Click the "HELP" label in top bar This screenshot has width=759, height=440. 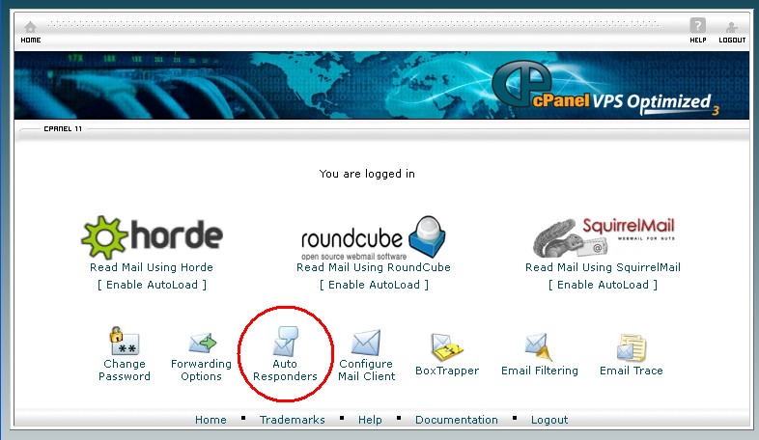[698, 41]
